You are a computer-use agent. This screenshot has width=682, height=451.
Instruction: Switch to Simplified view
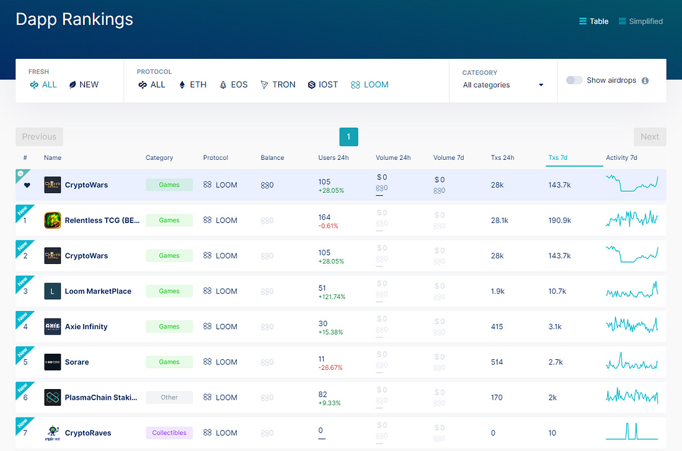pos(640,21)
